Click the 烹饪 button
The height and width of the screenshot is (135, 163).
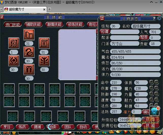pos(7,127)
